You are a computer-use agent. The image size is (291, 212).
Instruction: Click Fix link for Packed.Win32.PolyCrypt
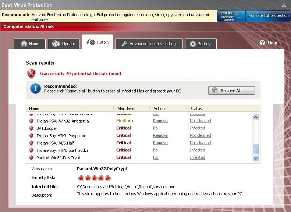(x=156, y=158)
